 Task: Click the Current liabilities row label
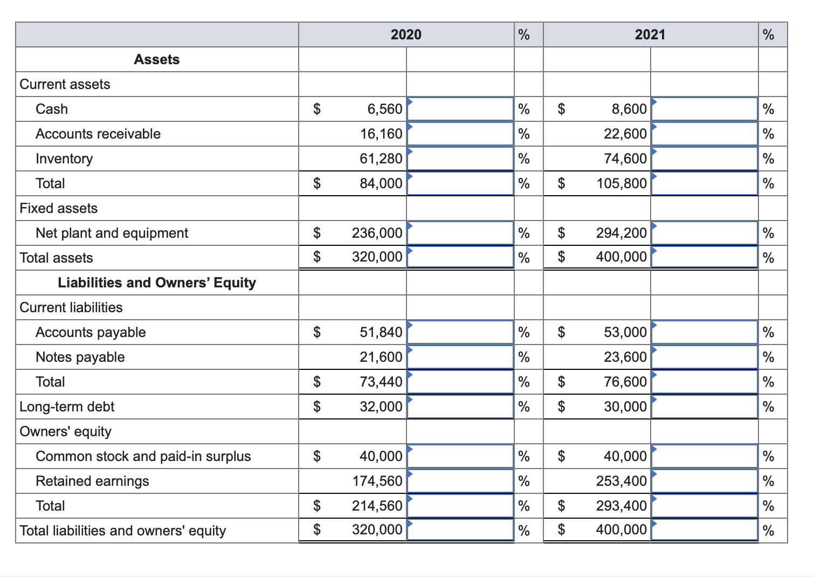[x=71, y=307]
